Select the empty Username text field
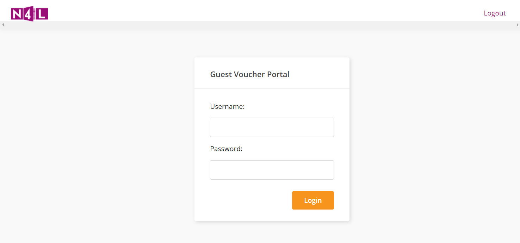This screenshot has height=243, width=520. [272, 127]
